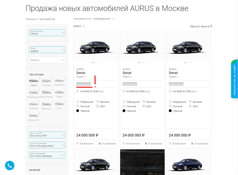
Task: Select the Внедорожник body type icon
Action: pos(34,92)
